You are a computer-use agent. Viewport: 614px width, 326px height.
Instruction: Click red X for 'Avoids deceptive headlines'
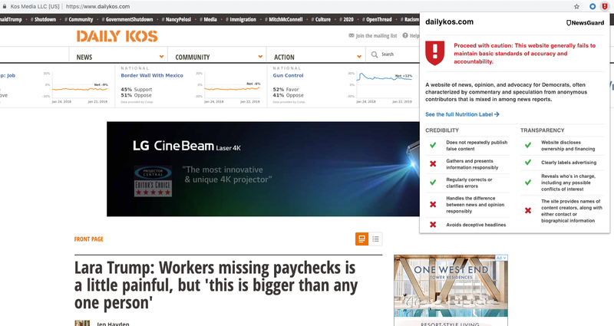coord(433,225)
